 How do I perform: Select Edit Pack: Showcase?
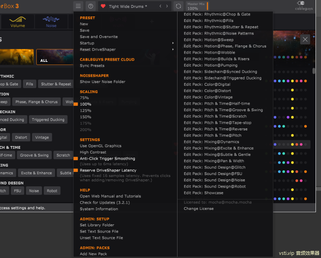(203, 193)
